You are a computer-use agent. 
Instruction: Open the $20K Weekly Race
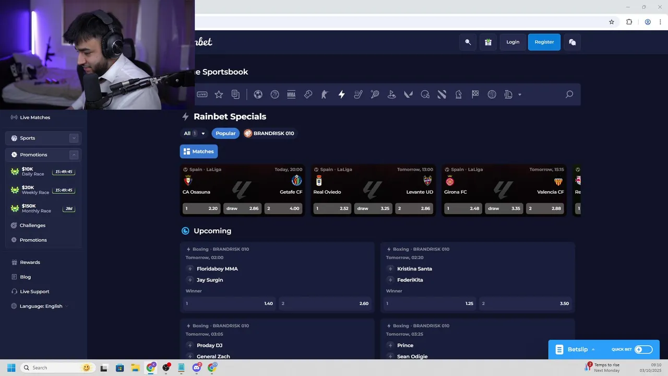click(x=43, y=190)
